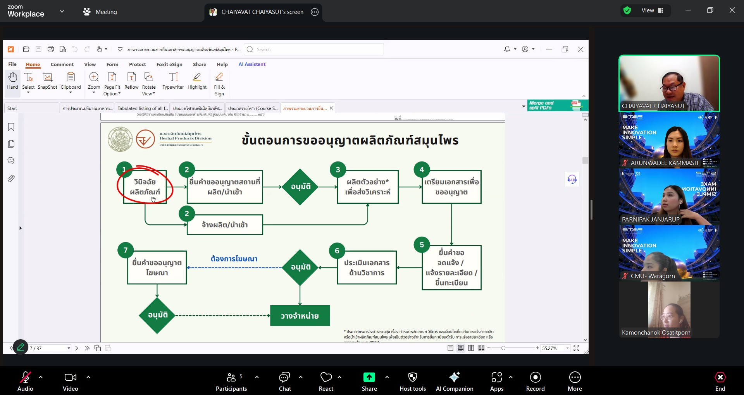The height and width of the screenshot is (395, 744).
Task: Open the Apps panel
Action: [496, 381]
